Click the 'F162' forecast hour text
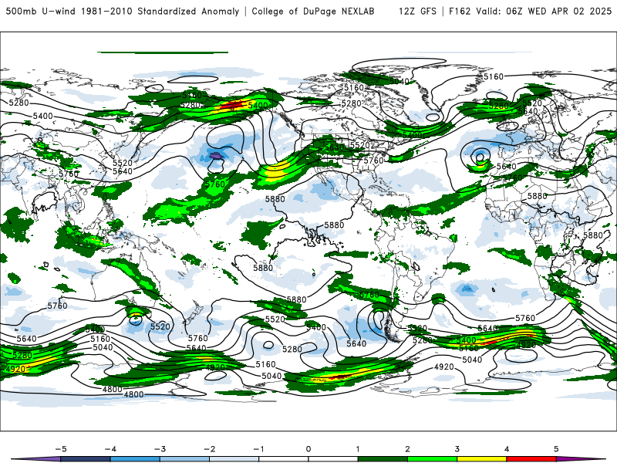The height and width of the screenshot is (463, 617). click(460, 11)
